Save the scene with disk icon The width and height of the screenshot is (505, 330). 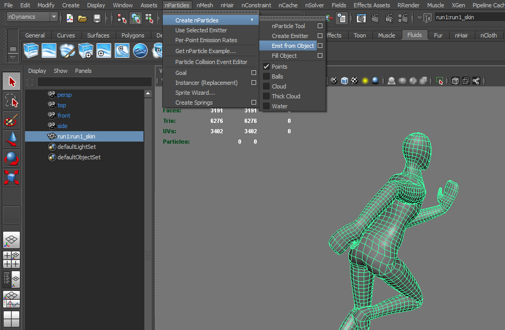97,19
